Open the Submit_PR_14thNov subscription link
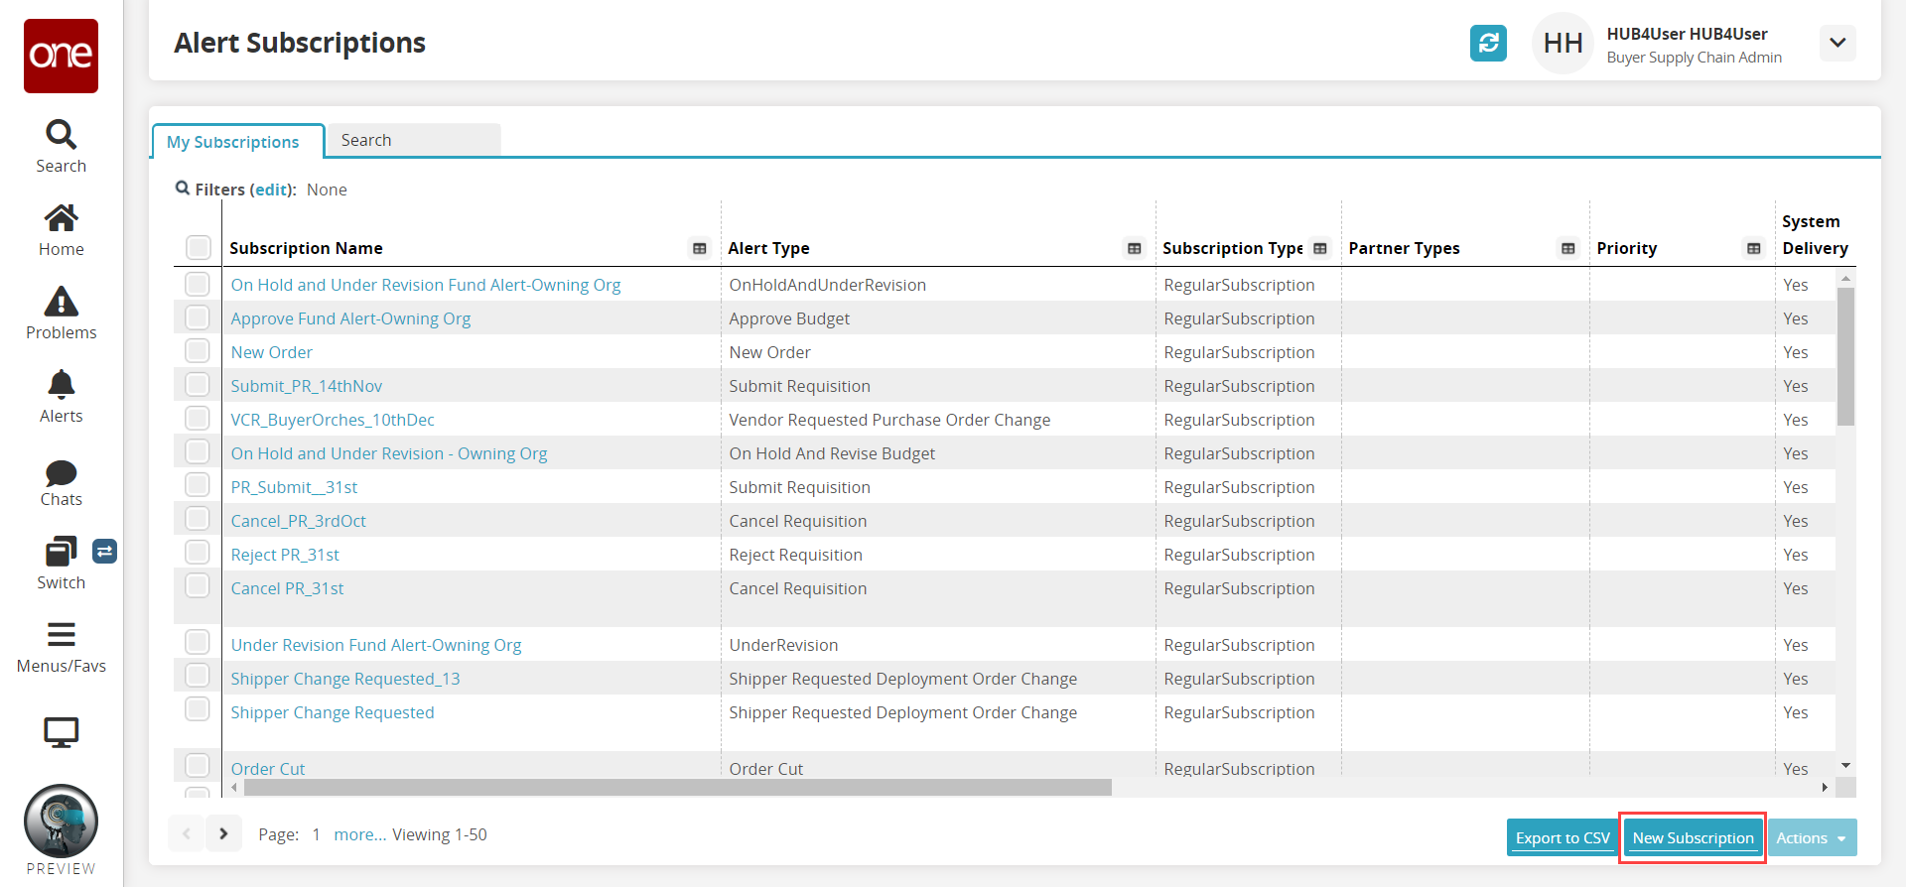The image size is (1906, 887). 306,386
